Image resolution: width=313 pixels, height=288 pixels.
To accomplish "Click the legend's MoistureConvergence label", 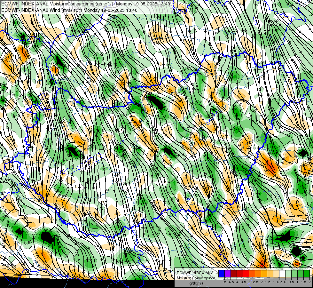I will pyautogui.click(x=196, y=278).
